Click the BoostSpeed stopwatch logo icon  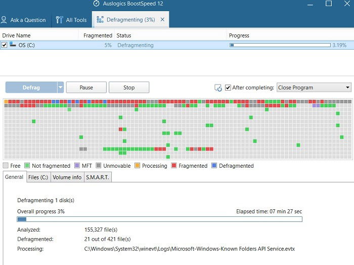pos(97,4)
